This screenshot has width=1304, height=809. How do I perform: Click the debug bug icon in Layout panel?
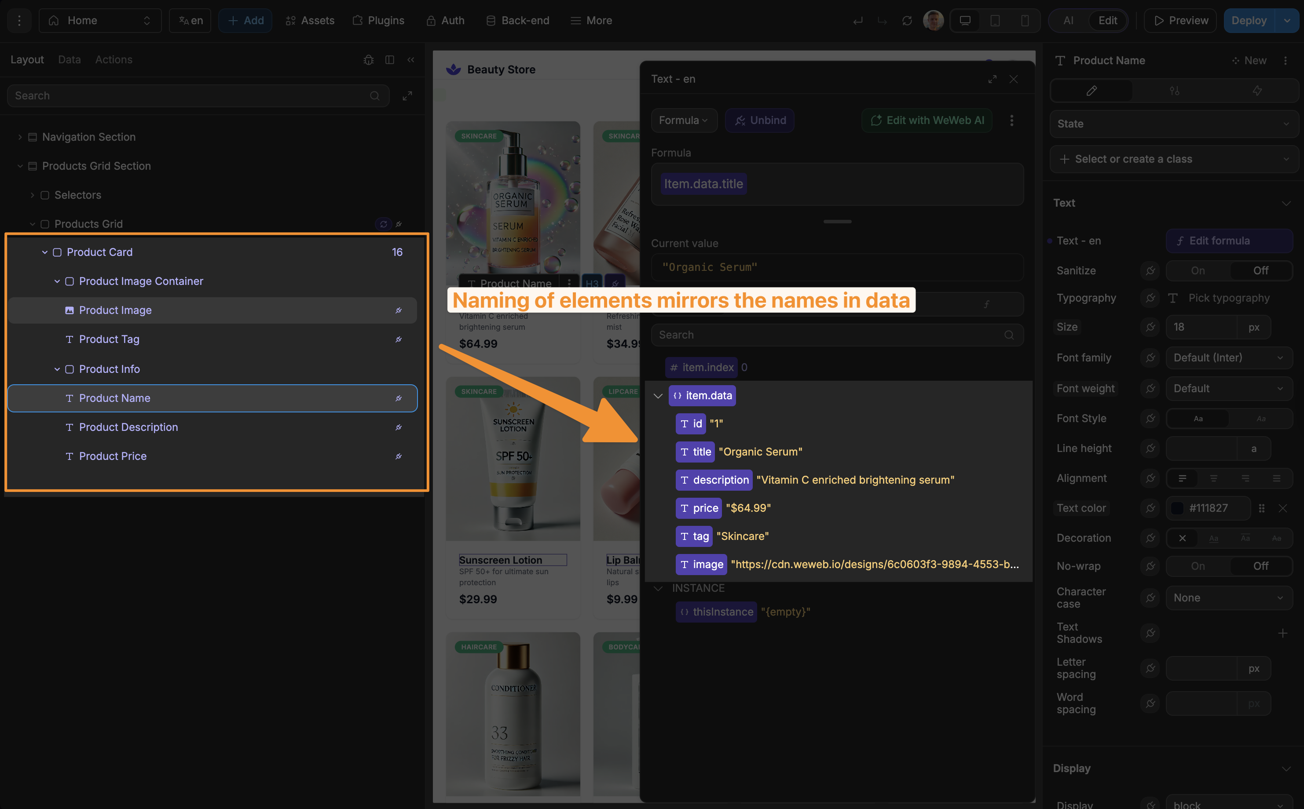click(x=368, y=60)
